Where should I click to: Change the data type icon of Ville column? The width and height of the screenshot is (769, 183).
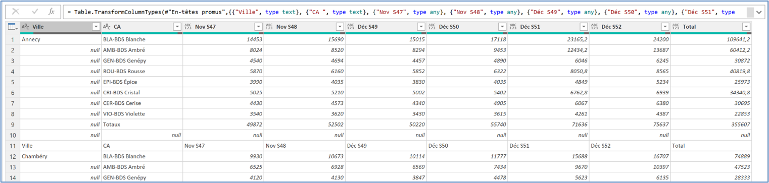tap(26, 27)
